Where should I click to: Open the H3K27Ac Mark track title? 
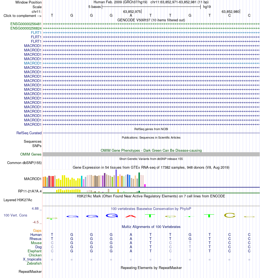coord(151,196)
